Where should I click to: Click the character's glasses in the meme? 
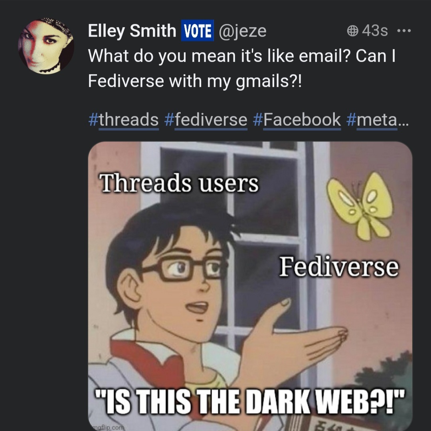(x=182, y=268)
